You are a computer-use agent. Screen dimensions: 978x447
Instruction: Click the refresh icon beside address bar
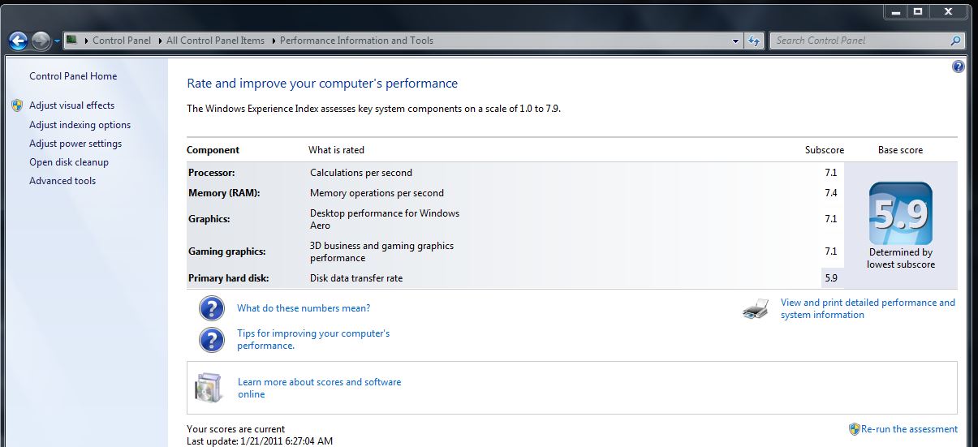tap(754, 41)
